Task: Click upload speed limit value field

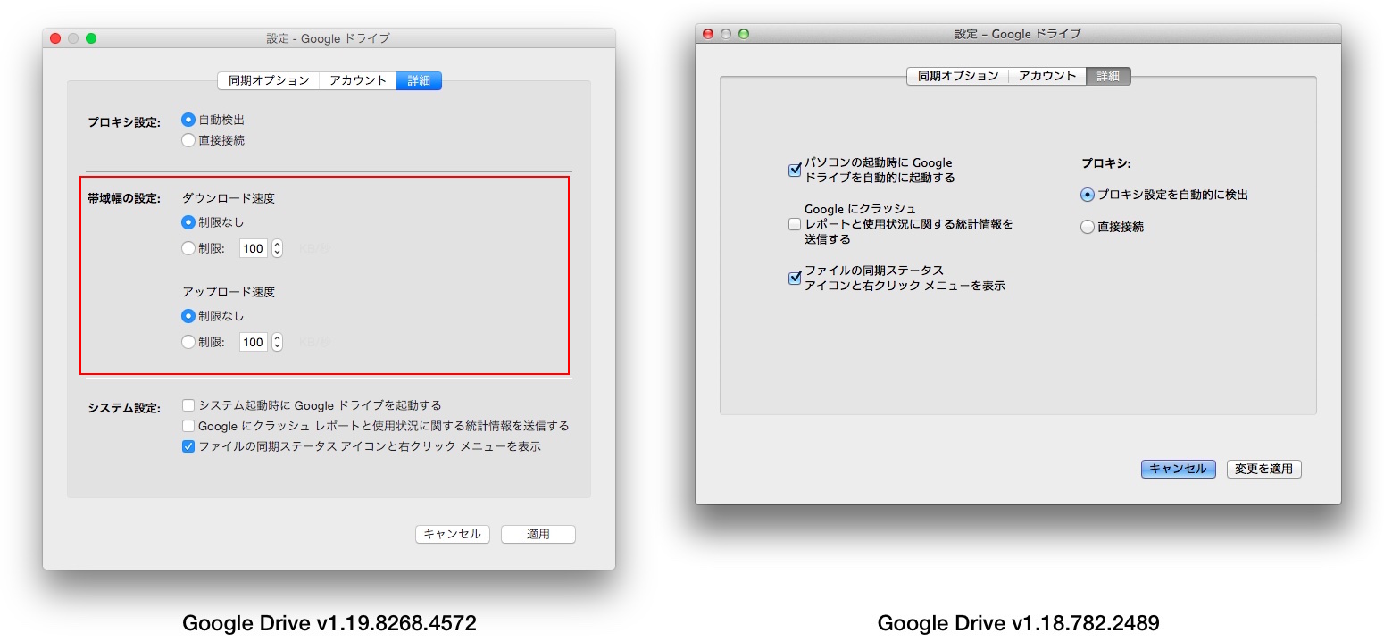Action: click(254, 342)
